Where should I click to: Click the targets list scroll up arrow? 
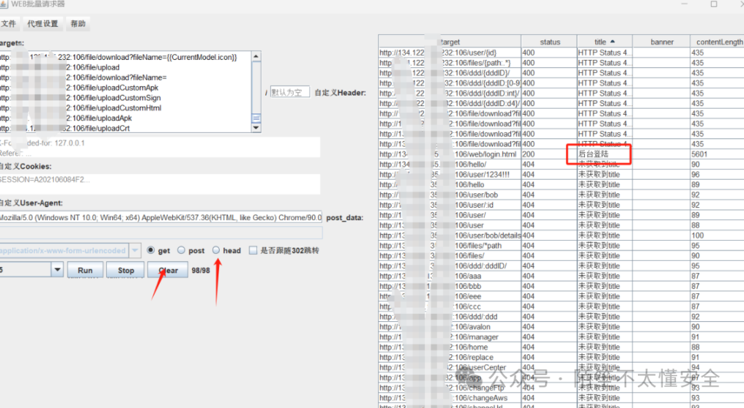[x=256, y=56]
